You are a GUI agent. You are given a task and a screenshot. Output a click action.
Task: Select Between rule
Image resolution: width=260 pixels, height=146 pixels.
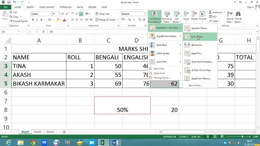tap(200, 45)
